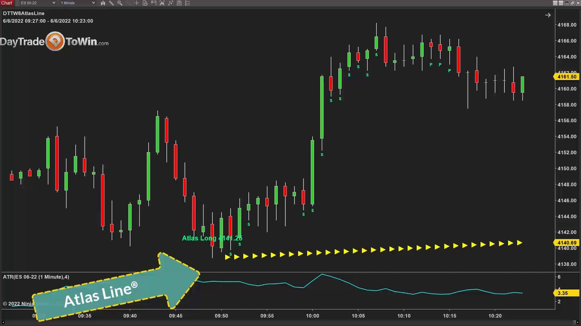Click the ATR(ES 06-22 (1 Minute),4) panel label
581x326 pixels.
coord(36,277)
